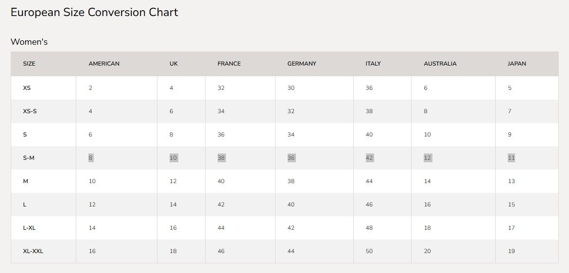
Task: Click the GERMANY column header
Action: coord(302,64)
